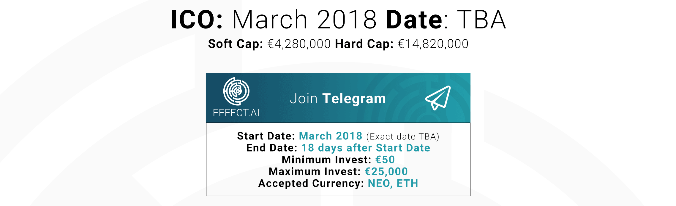Click the white info box below banner
This screenshot has width=676, height=206.
(x=338, y=159)
